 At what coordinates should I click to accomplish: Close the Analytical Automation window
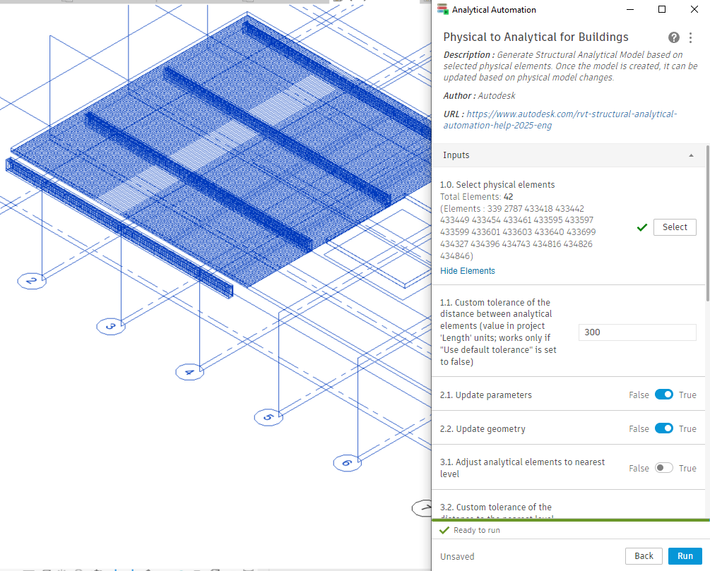coord(694,9)
